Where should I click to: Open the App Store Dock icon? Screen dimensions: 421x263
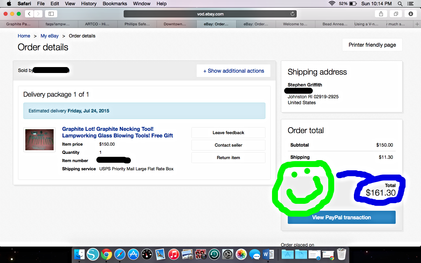(133, 254)
